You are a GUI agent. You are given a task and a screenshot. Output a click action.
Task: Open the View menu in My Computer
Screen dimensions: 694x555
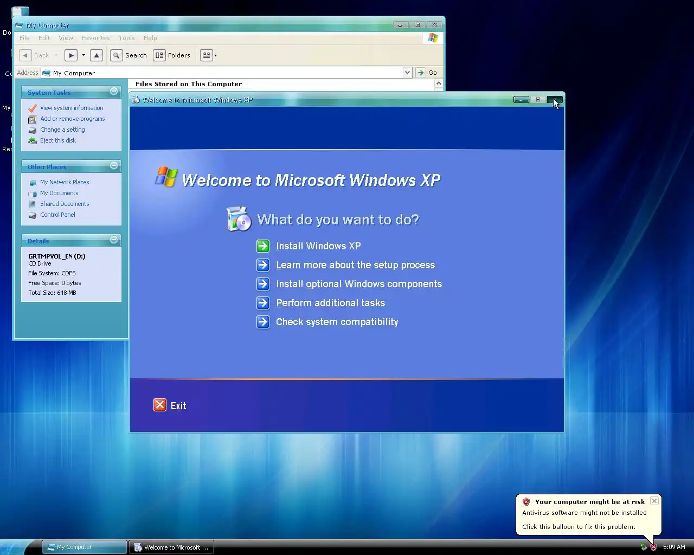[66, 38]
